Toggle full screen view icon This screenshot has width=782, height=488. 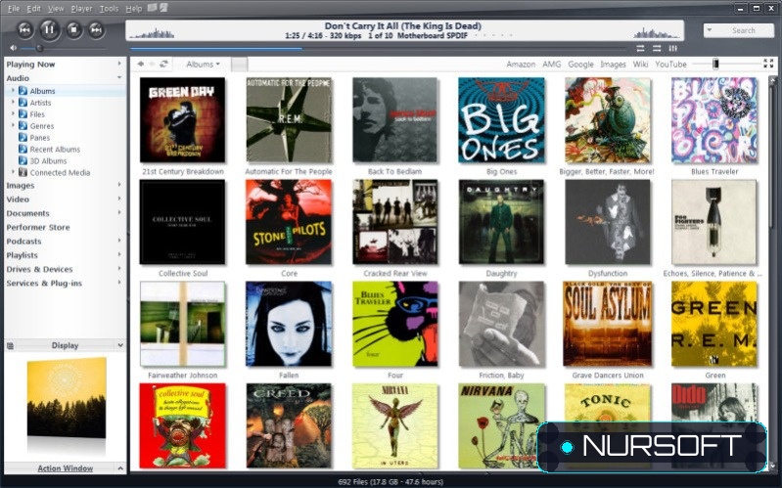tap(768, 64)
